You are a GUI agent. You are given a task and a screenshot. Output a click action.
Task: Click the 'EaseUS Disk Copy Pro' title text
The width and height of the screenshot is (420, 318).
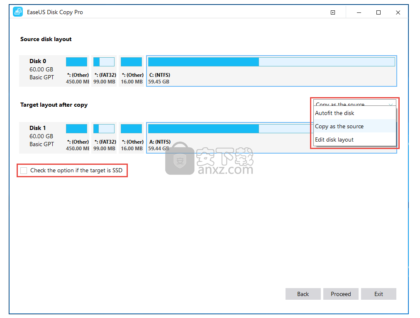pyautogui.click(x=55, y=12)
